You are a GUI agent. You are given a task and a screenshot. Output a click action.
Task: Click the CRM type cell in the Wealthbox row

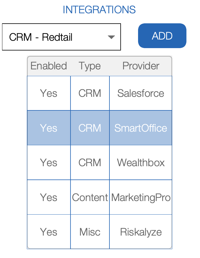pyautogui.click(x=90, y=163)
